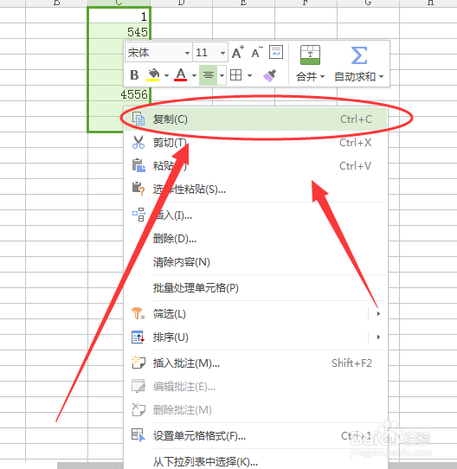The height and width of the screenshot is (469, 457).
Task: Click the scissors Cut icon
Action: pyautogui.click(x=138, y=142)
